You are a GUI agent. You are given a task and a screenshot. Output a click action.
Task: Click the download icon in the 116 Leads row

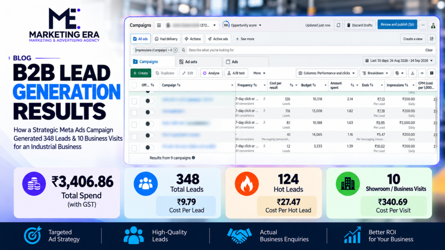coord(264,111)
